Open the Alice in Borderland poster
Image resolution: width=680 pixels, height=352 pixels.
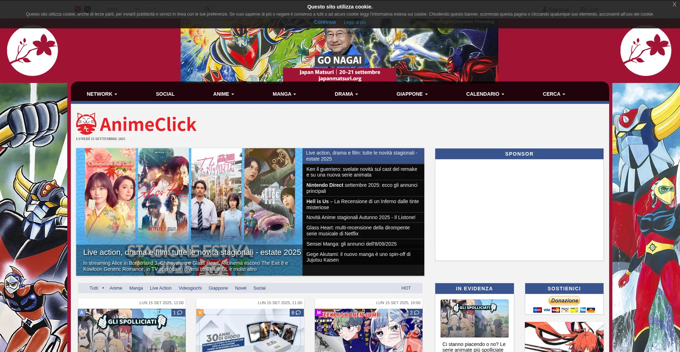[269, 196]
